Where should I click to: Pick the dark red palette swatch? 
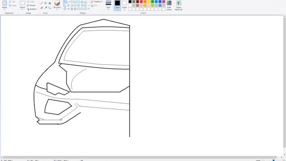[x=138, y=2]
